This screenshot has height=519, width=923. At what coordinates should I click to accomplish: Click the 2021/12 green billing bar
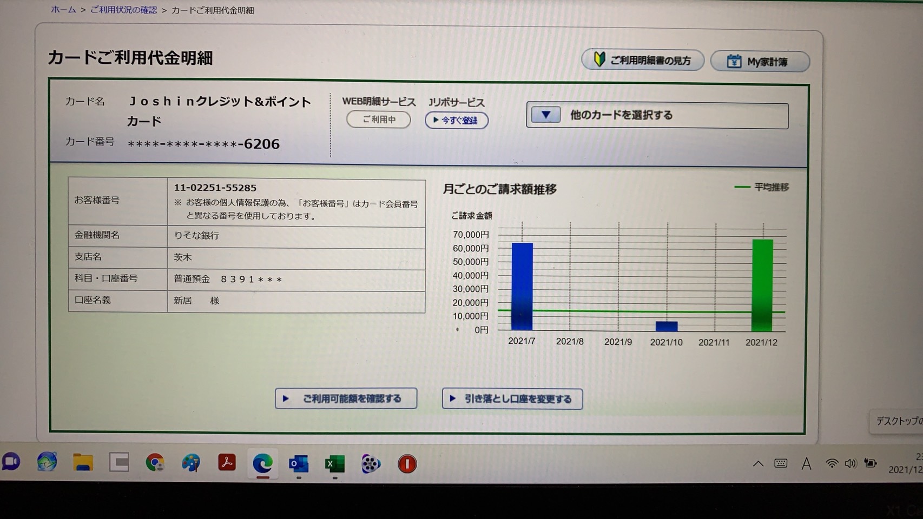(x=762, y=285)
